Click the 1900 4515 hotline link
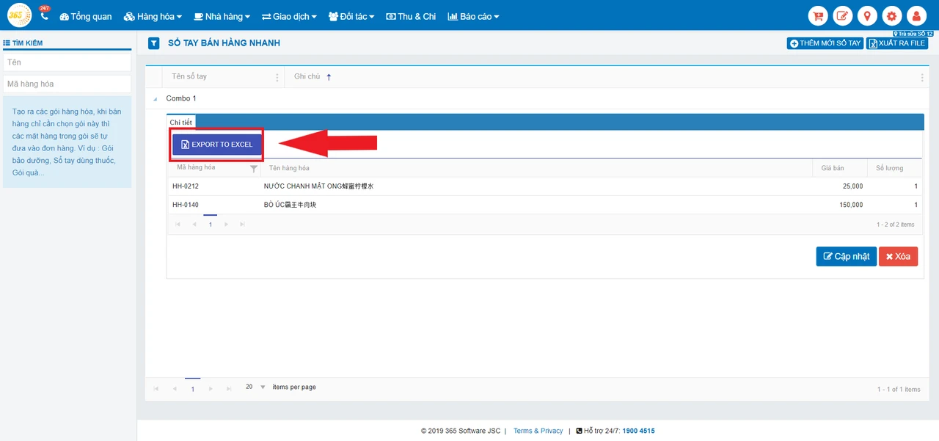 (x=638, y=431)
